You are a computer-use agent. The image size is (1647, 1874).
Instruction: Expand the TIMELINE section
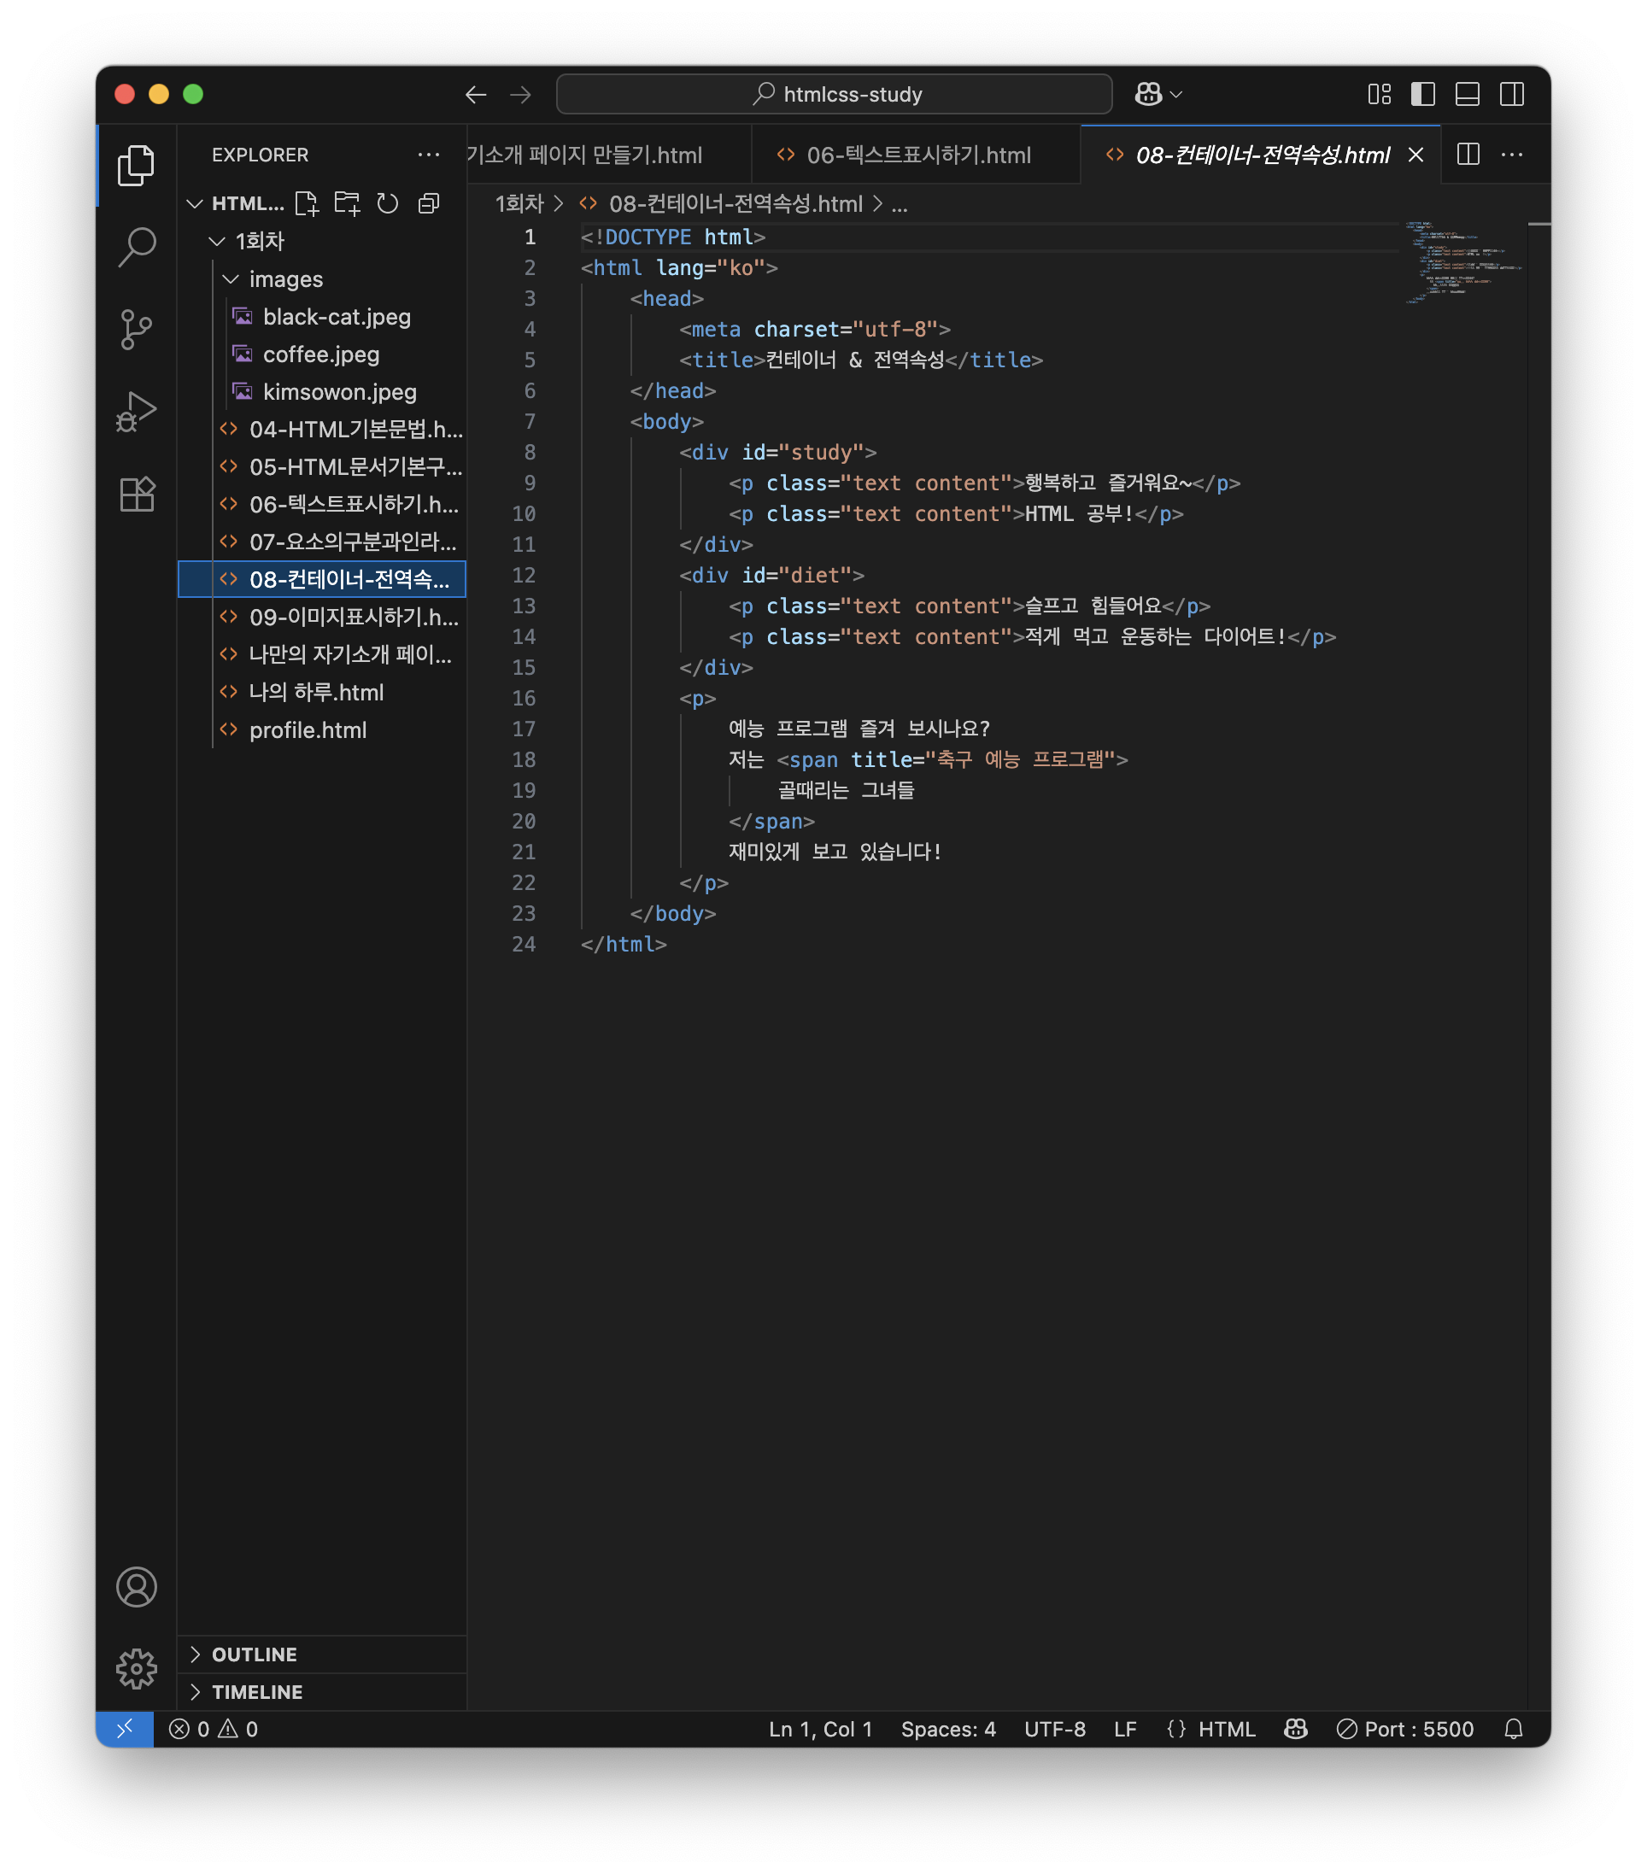point(257,1691)
